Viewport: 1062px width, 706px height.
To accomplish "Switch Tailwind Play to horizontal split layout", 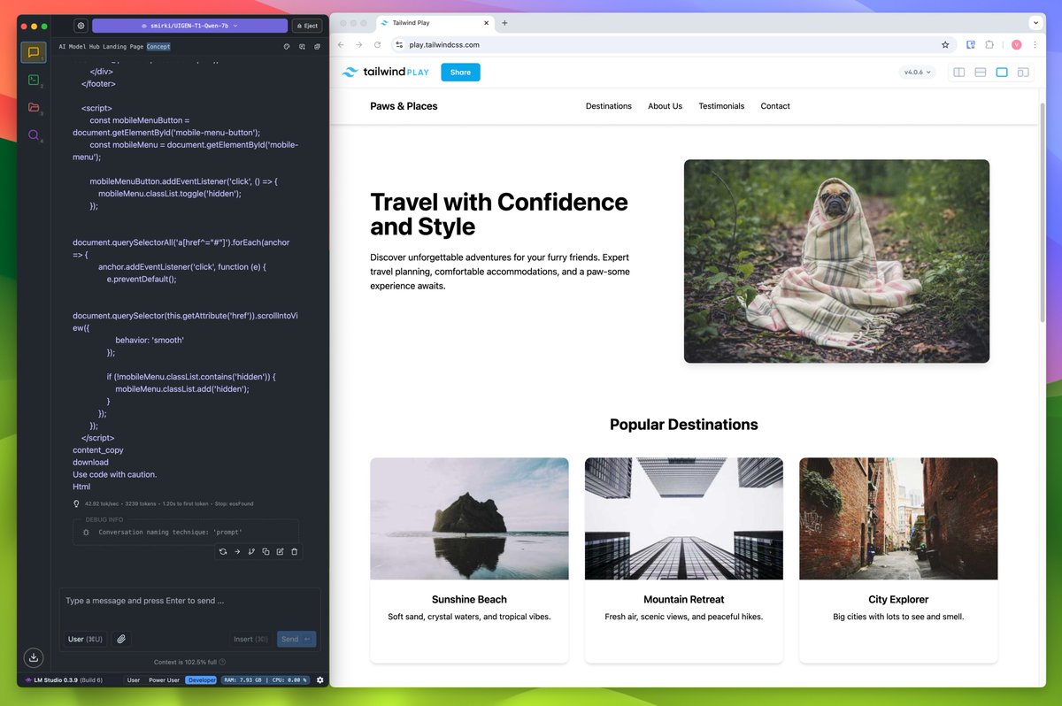I will click(981, 72).
